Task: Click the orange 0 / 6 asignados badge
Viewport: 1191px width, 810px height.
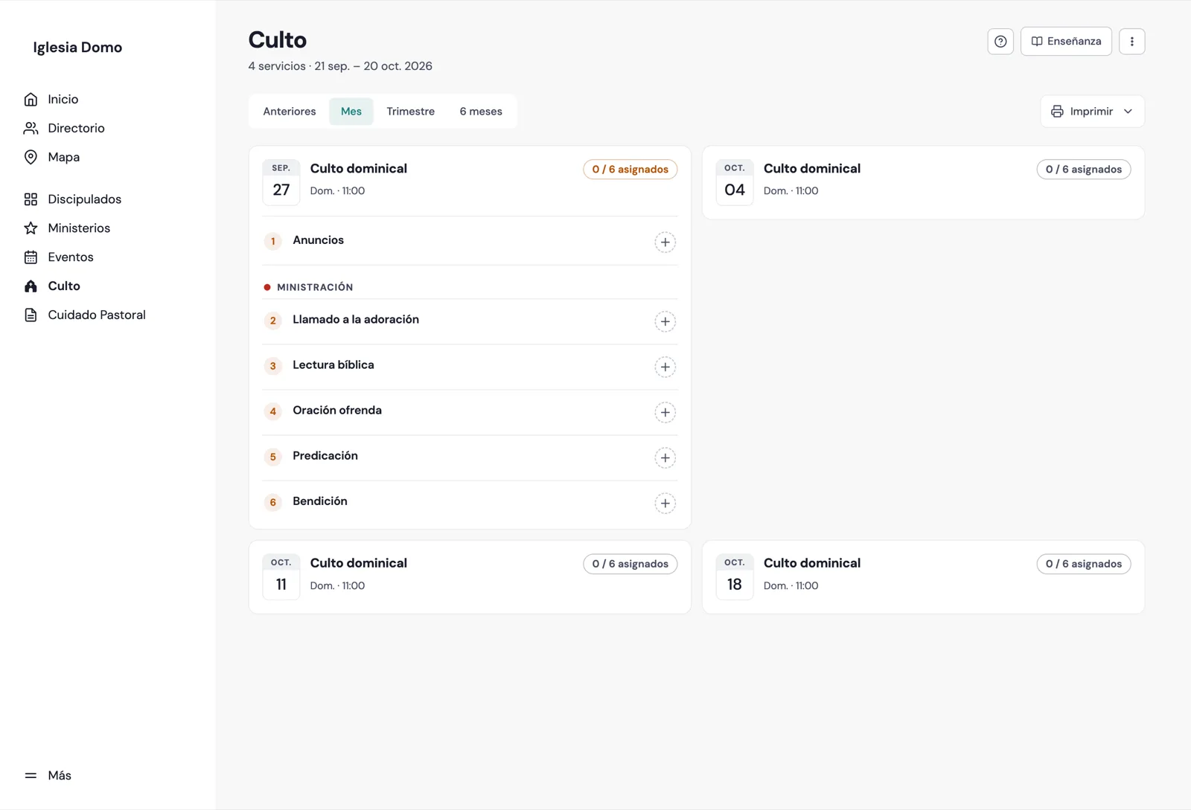Action: coord(630,170)
